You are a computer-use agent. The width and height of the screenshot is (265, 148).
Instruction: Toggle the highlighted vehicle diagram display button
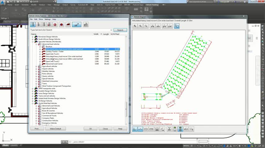click(77, 25)
